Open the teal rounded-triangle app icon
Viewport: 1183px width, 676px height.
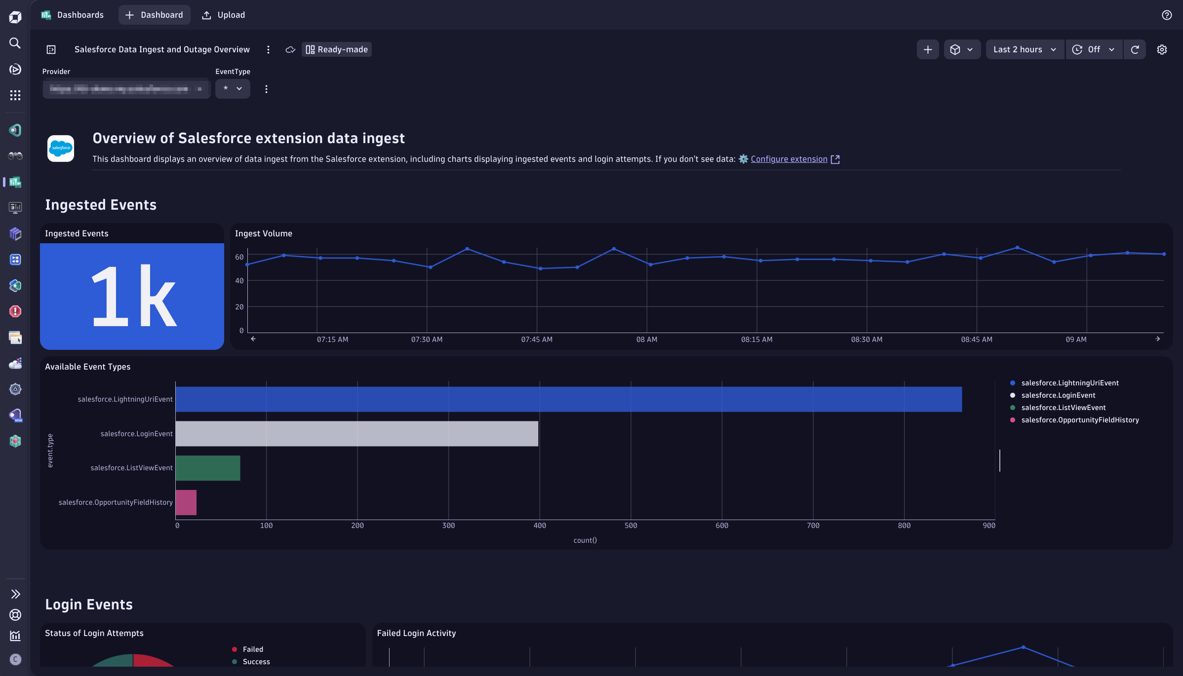click(15, 130)
